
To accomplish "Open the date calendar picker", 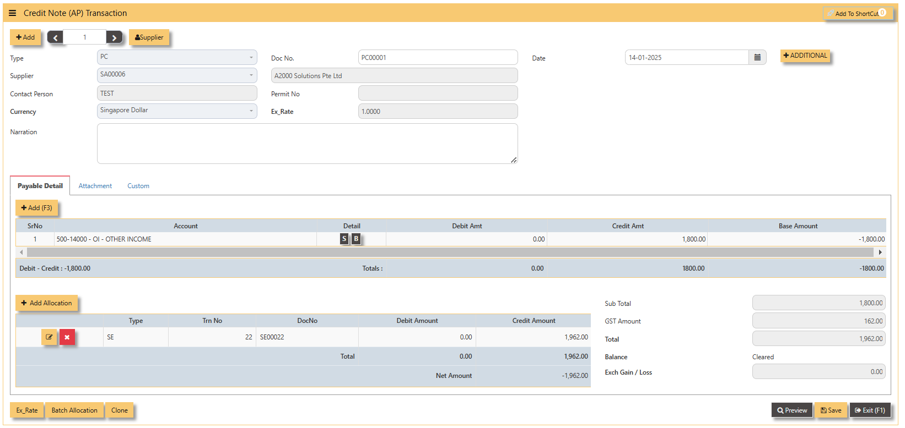I will (757, 57).
